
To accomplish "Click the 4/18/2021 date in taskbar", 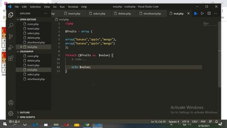I will tap(204, 126).
